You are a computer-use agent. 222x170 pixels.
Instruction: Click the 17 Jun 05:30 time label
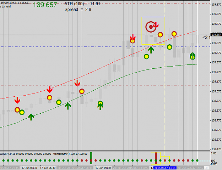pyautogui.click(x=29, y=168)
